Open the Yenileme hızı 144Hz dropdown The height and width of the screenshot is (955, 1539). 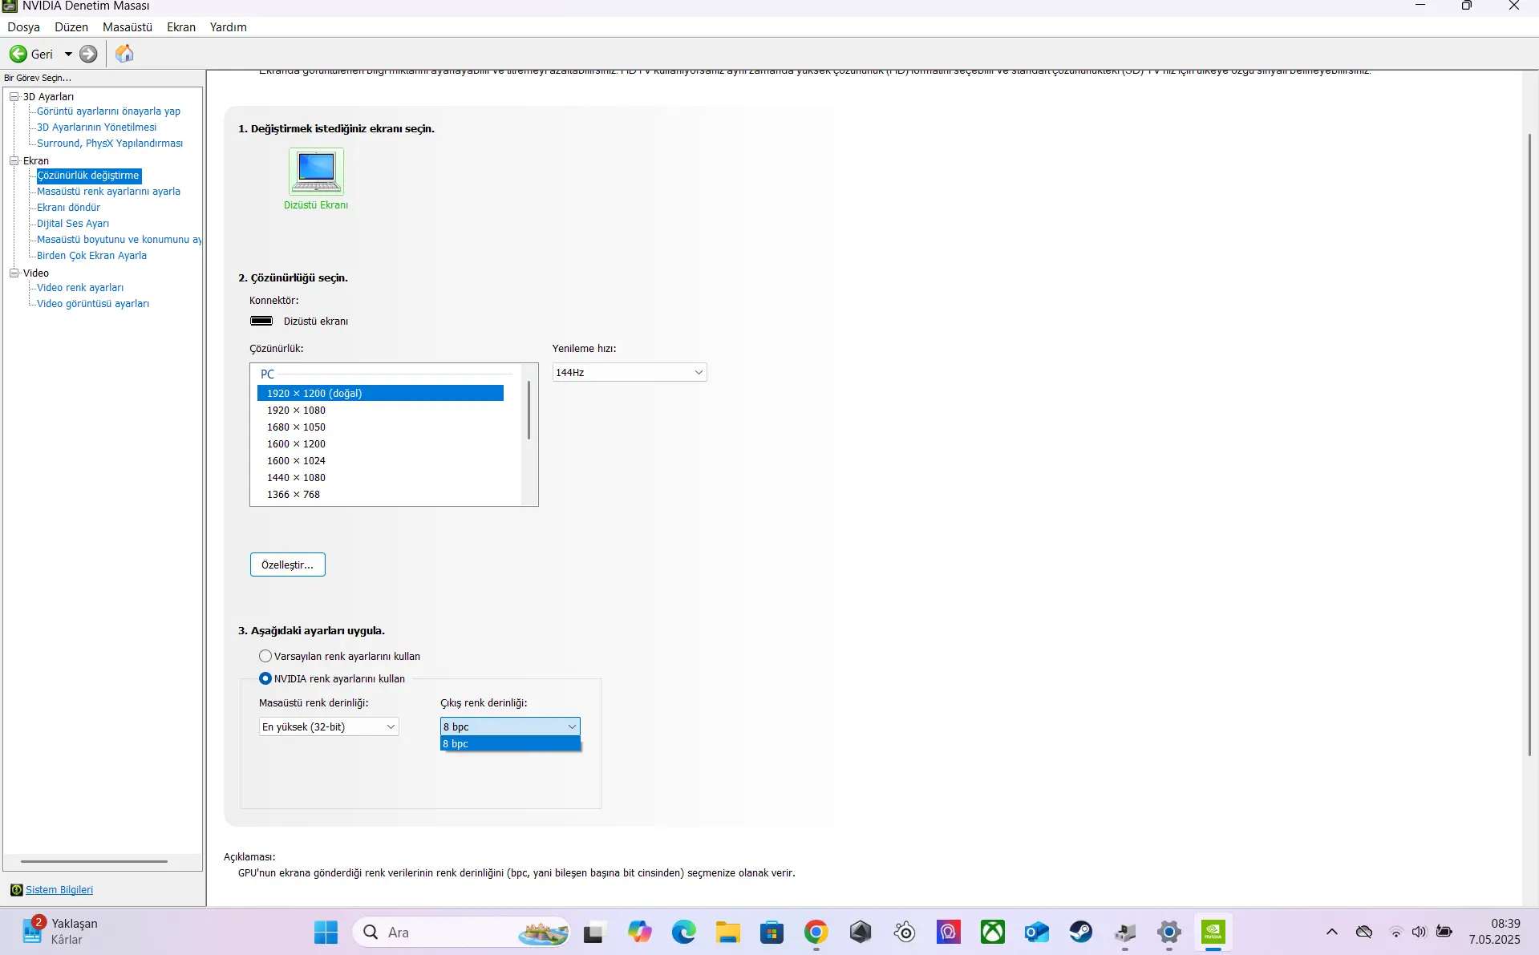[630, 372]
